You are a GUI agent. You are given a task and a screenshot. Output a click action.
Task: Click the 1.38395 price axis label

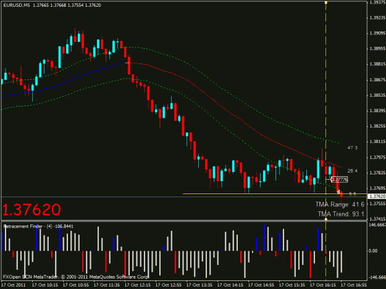click(x=377, y=111)
